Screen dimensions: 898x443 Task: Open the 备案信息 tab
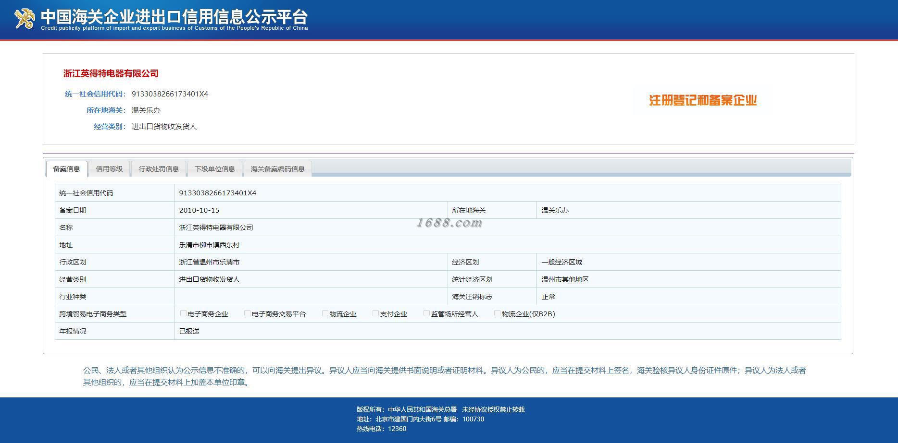(x=67, y=169)
